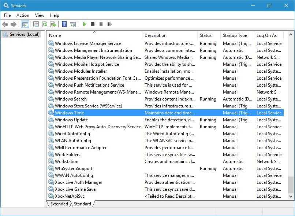
Task: Open the File menu
Action: coord(7,15)
